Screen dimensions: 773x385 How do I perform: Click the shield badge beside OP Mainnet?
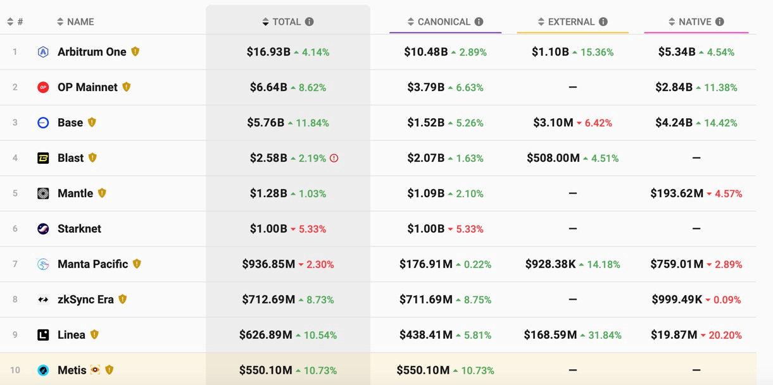[126, 87]
